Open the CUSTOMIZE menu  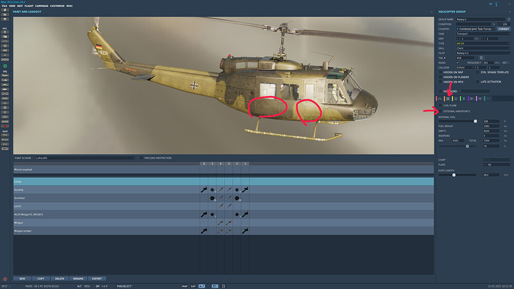[x=57, y=6]
